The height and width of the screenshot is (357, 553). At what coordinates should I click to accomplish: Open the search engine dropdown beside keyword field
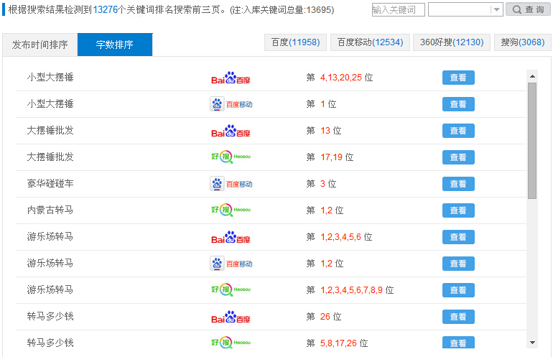click(x=465, y=9)
